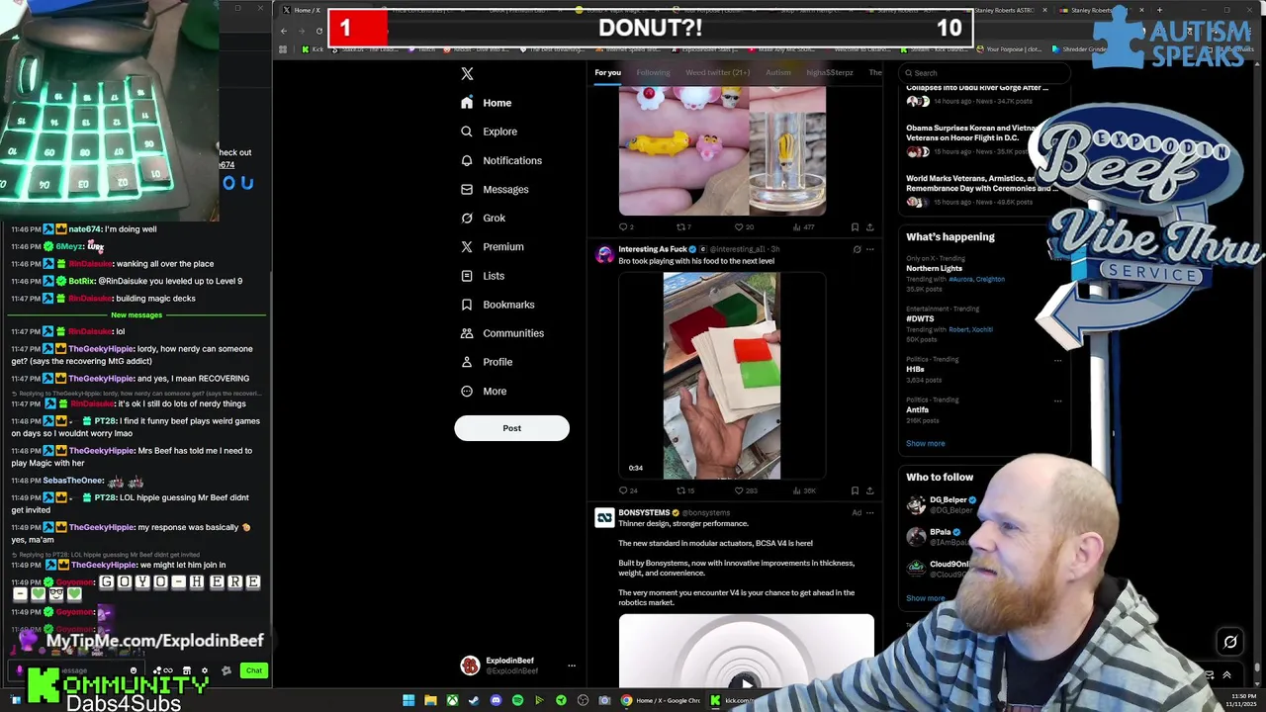Open the H1Bs trending topic
The width and height of the screenshot is (1266, 712).
click(915, 369)
